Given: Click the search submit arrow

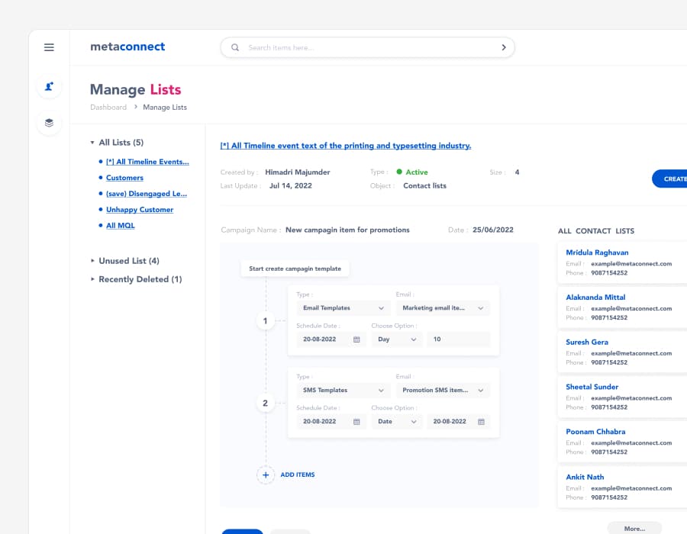Looking at the screenshot, I should [x=504, y=47].
